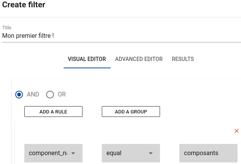Select the OR radio button
Viewport: 241px width, 164px height.
tap(50, 95)
